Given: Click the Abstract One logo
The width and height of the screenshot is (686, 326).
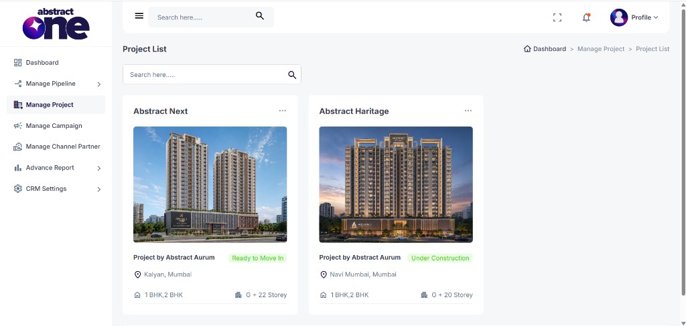Looking at the screenshot, I should 56,23.
